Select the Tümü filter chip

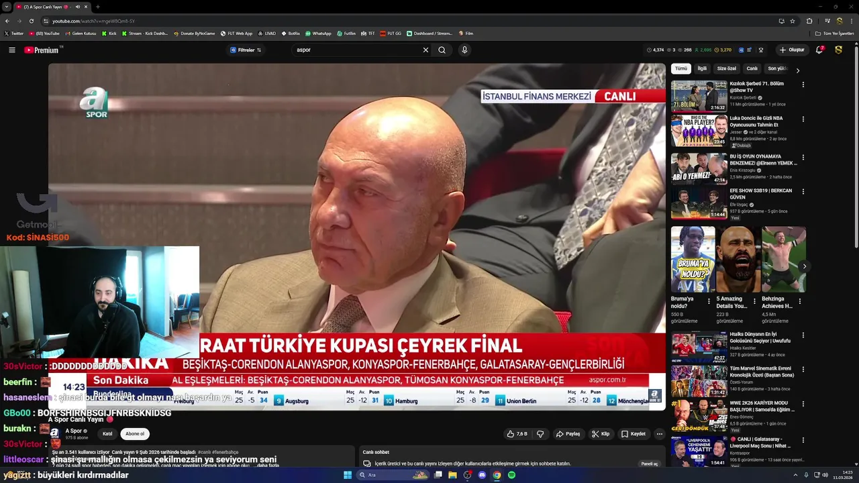pyautogui.click(x=681, y=68)
